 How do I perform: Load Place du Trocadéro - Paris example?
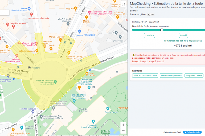coord(145,76)
